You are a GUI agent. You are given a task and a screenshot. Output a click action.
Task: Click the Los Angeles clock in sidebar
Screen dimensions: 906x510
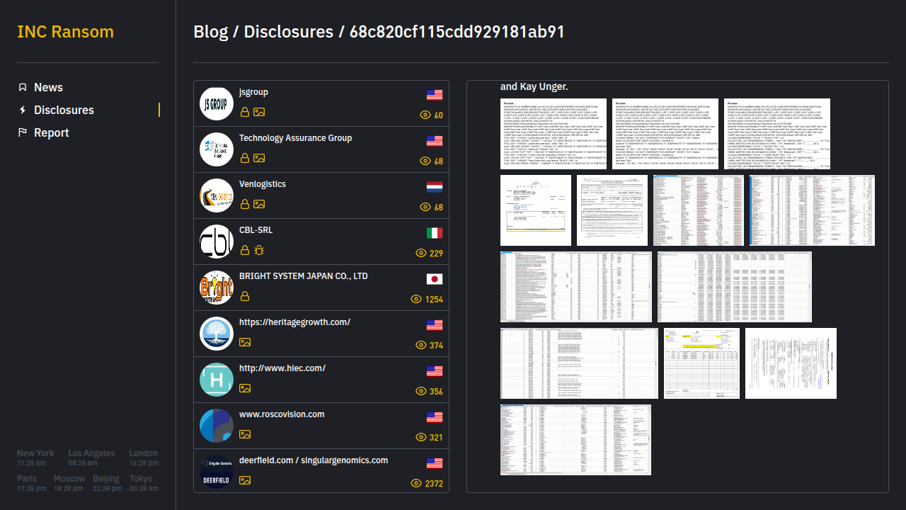pos(91,458)
